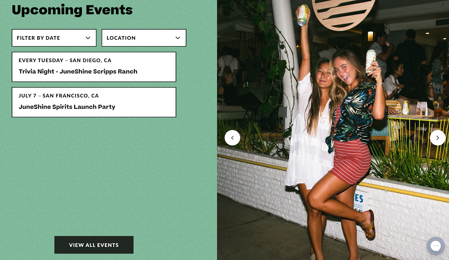Click the JuneShine Spirits Launch Party title

click(x=67, y=107)
